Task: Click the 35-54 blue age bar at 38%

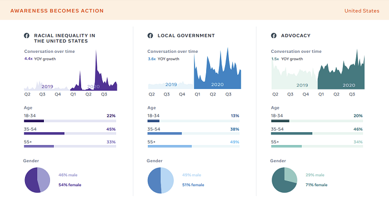Action: pyautogui.click(x=193, y=133)
